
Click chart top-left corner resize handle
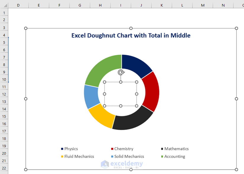(x=26, y=28)
